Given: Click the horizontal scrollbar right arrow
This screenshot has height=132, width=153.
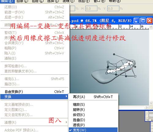Looking at the screenshot, I should [x=147, y=108].
